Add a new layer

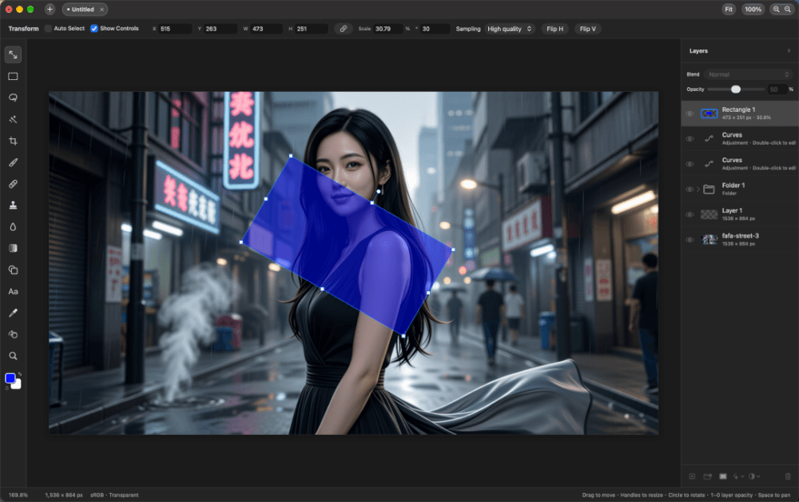click(x=692, y=476)
